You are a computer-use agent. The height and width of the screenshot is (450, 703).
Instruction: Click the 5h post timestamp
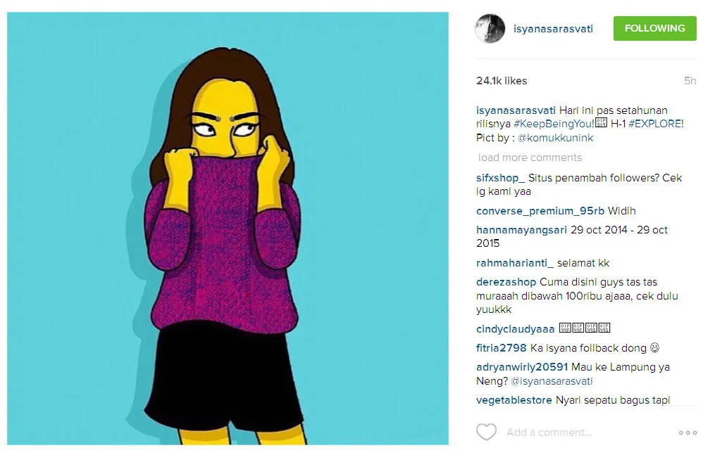click(x=690, y=81)
